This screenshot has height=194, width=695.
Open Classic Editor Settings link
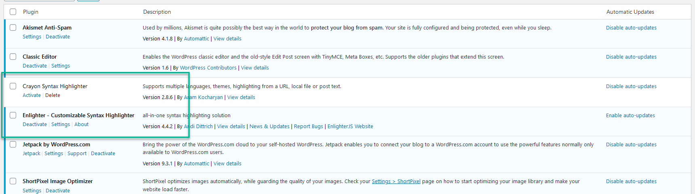(61, 66)
